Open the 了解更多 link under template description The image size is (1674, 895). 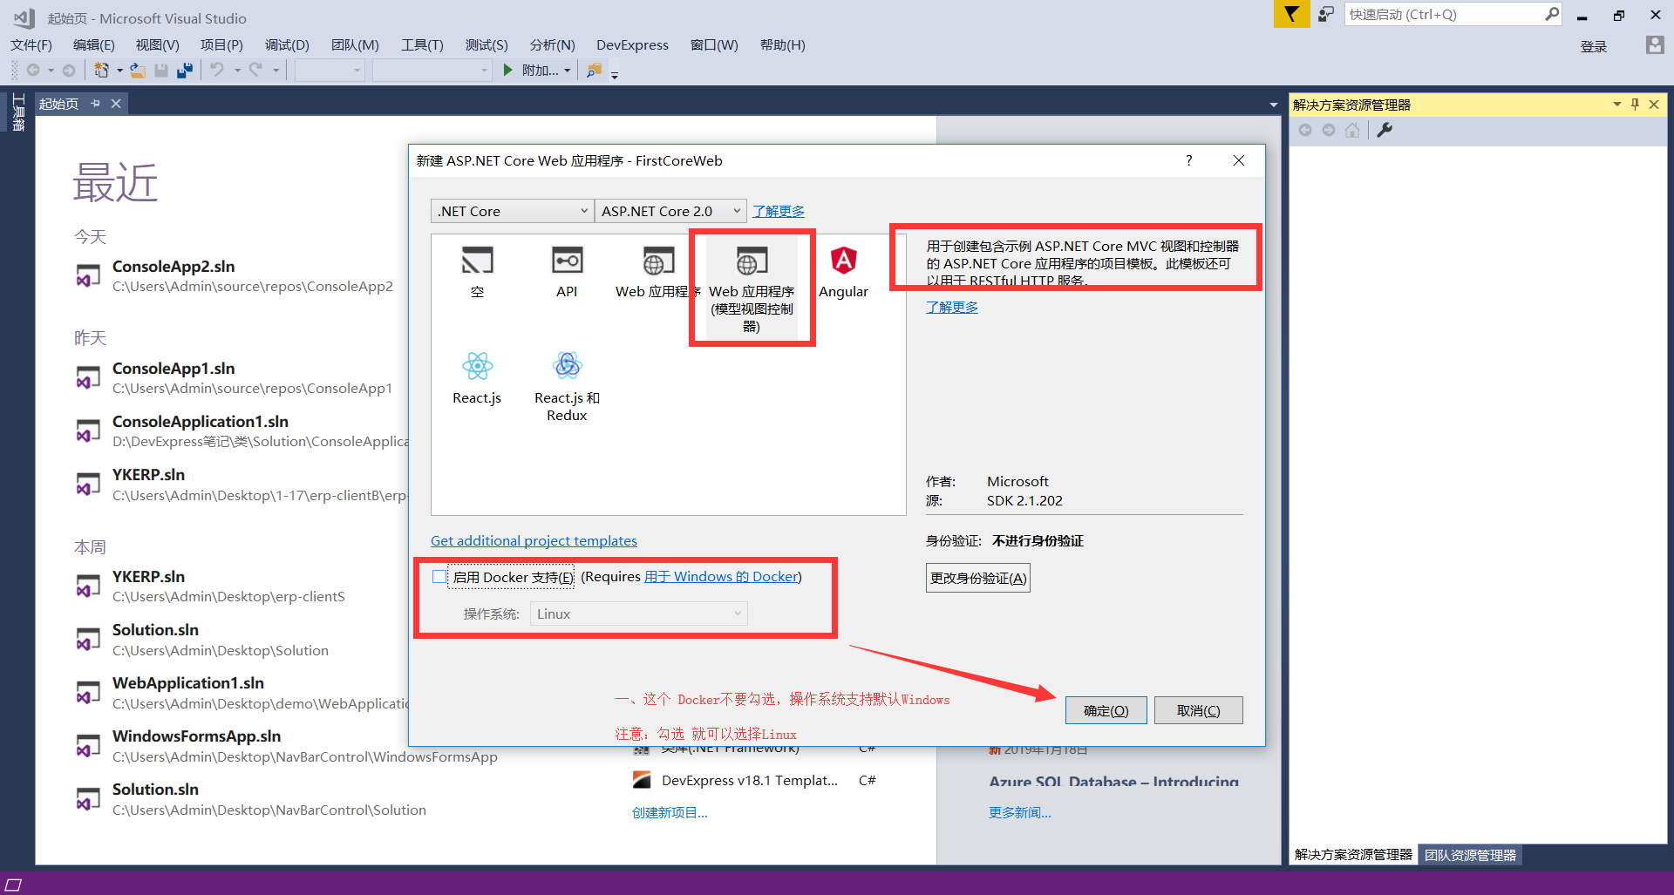[x=952, y=307]
